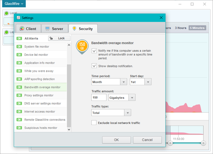
Task: Click the alerts list scroll up arrow
Action: point(69,45)
